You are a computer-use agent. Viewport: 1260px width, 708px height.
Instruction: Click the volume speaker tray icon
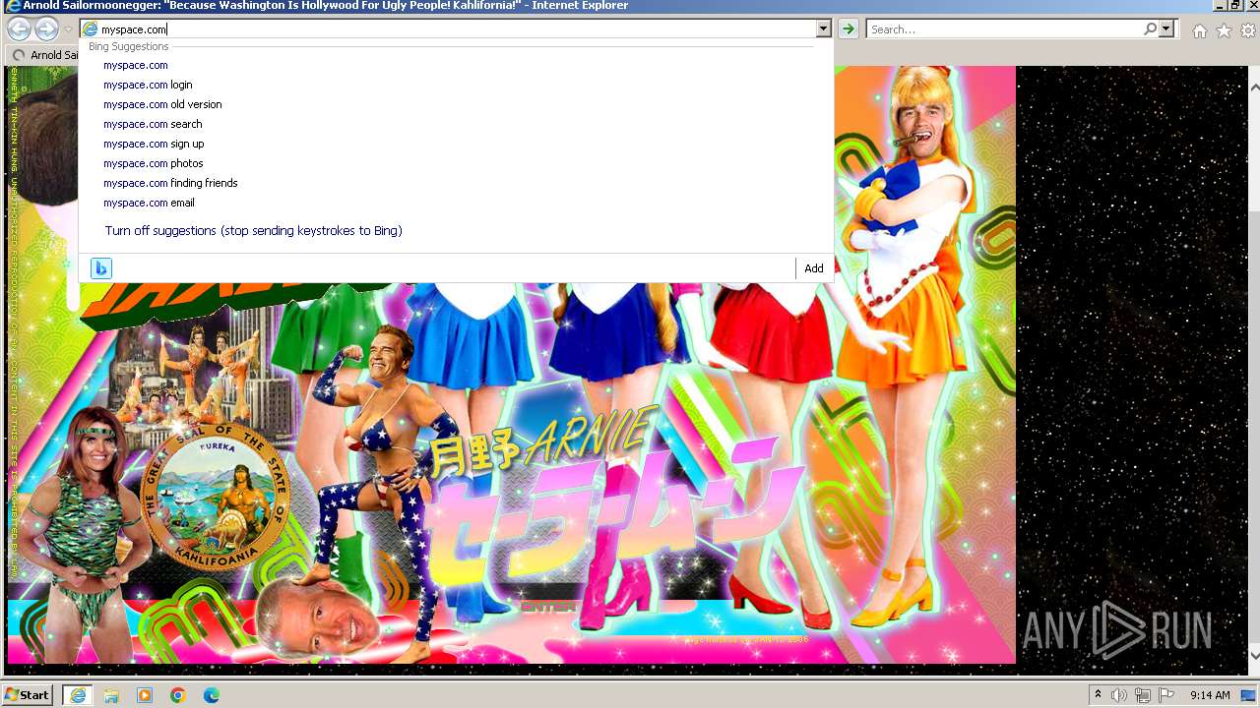click(x=1119, y=695)
